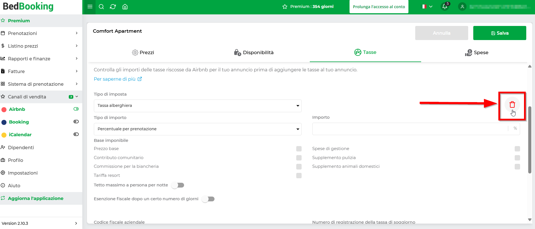Image resolution: width=535 pixels, height=229 pixels.
Task: Toggle the iCalendar channel switch
Action: pyautogui.click(x=76, y=134)
